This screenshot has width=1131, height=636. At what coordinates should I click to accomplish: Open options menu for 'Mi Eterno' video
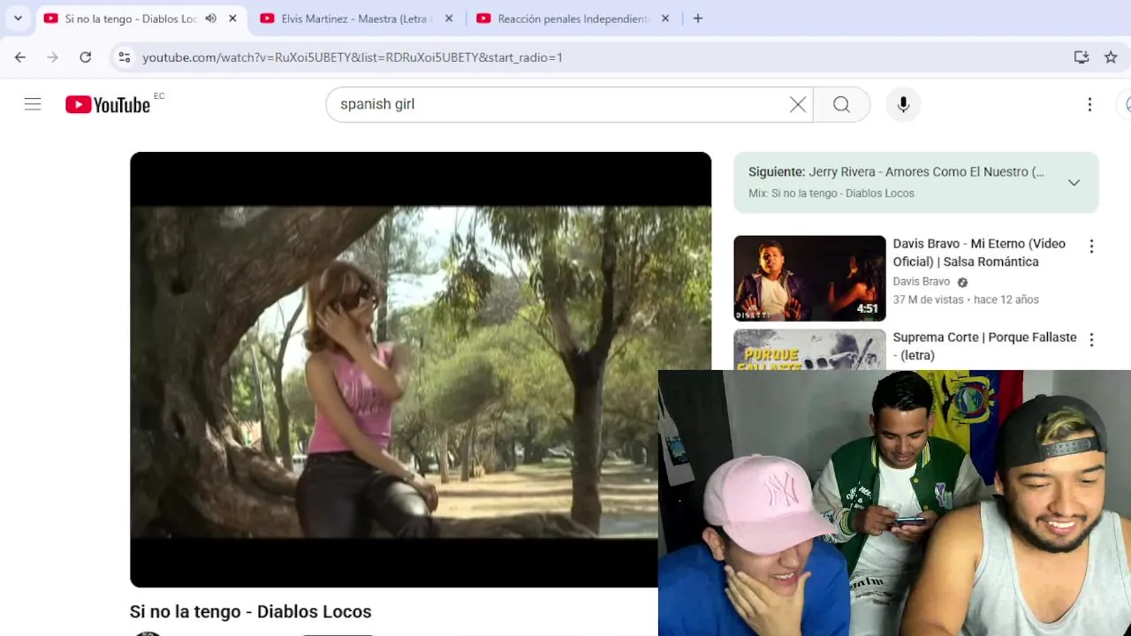click(x=1091, y=246)
